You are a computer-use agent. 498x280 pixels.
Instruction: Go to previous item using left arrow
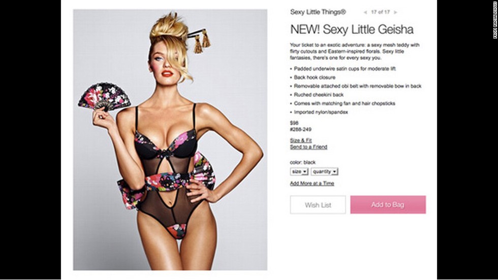[365, 12]
